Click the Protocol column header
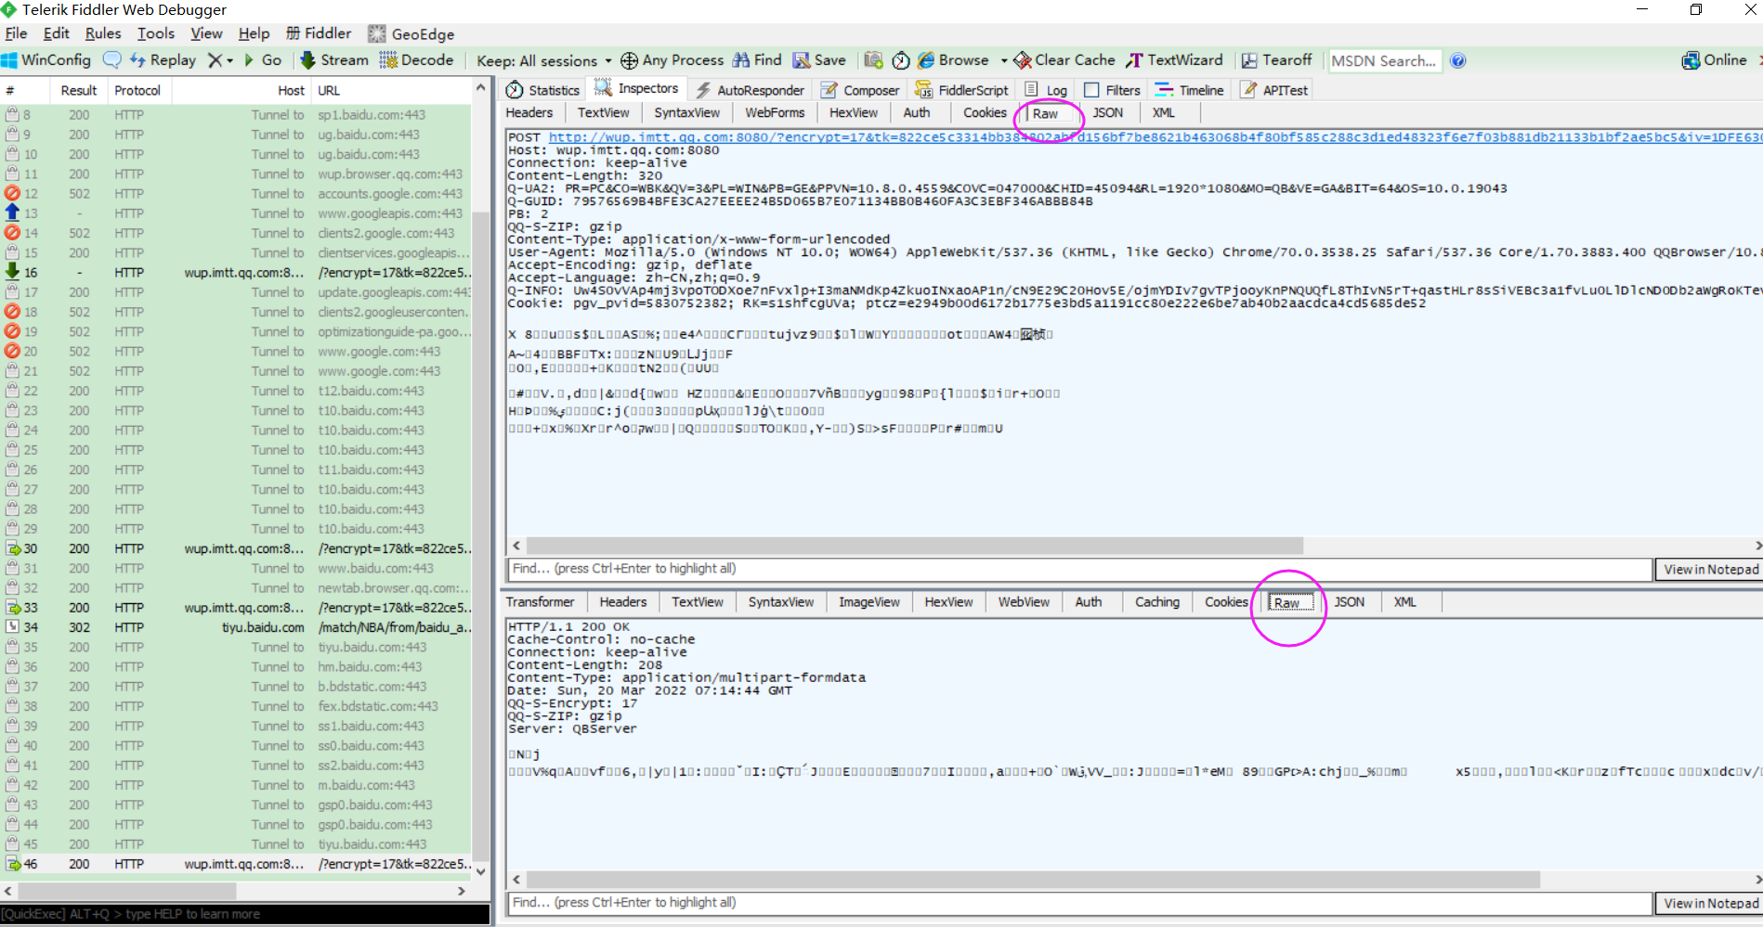The height and width of the screenshot is (927, 1763). (137, 90)
